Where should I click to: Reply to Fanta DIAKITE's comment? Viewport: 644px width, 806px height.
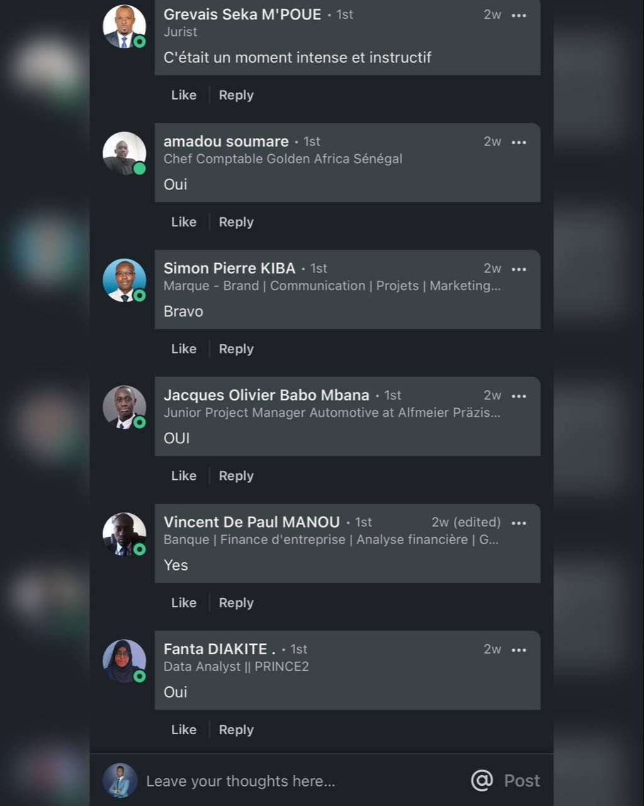(236, 730)
